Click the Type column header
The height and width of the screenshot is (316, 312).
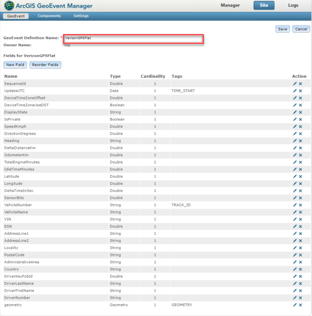point(115,76)
